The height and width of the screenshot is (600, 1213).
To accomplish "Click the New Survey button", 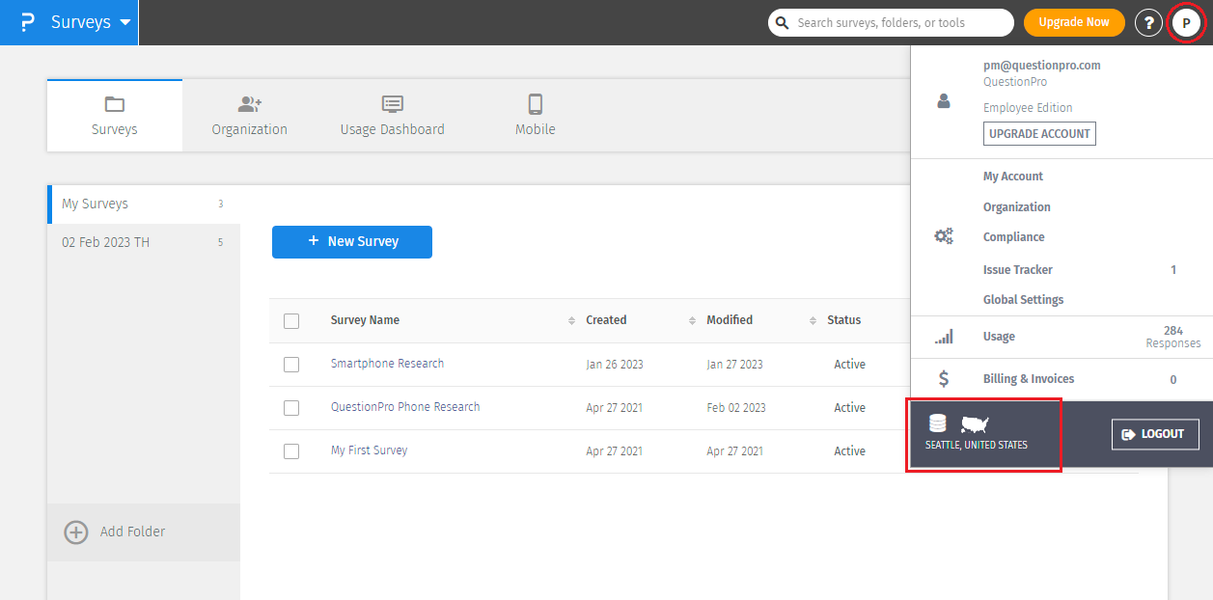I will point(352,242).
